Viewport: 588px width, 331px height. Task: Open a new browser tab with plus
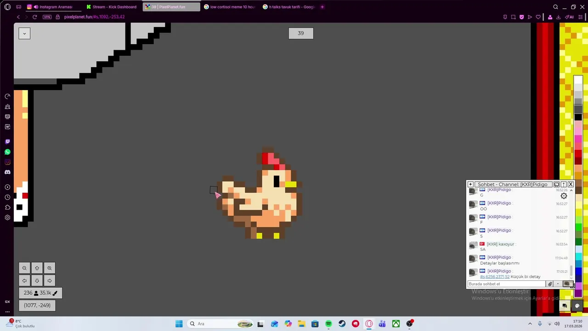(x=322, y=7)
